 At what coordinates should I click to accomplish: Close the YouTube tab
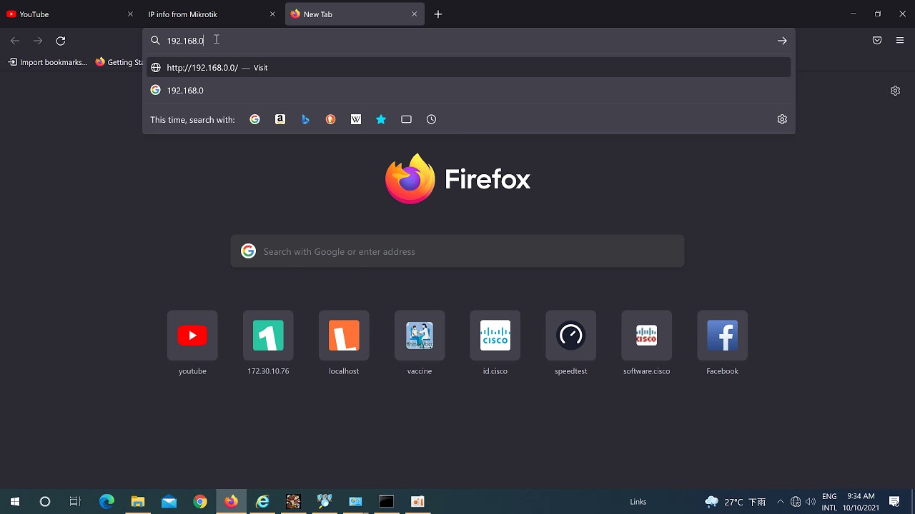(x=130, y=14)
